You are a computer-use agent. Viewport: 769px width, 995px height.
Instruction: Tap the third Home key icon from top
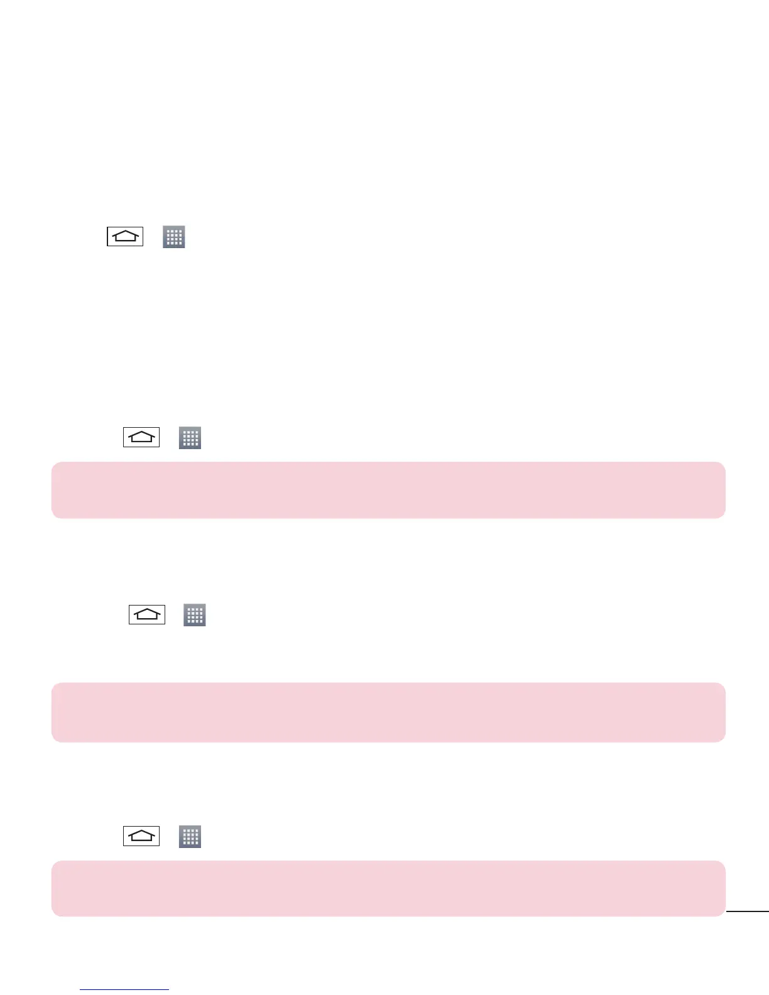147,614
